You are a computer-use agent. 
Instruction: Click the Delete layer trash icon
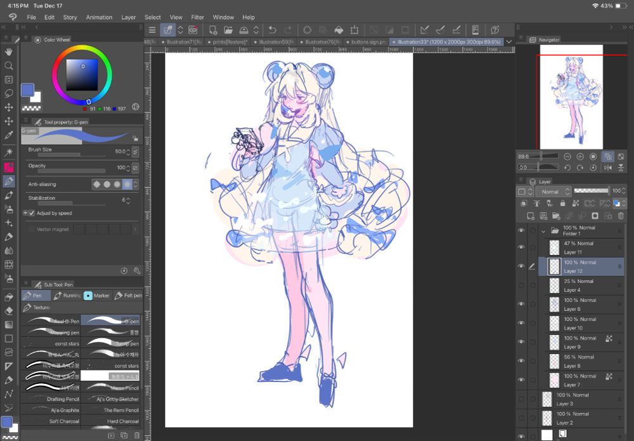coord(621,216)
